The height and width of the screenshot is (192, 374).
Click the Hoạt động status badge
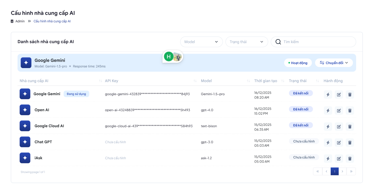click(298, 63)
